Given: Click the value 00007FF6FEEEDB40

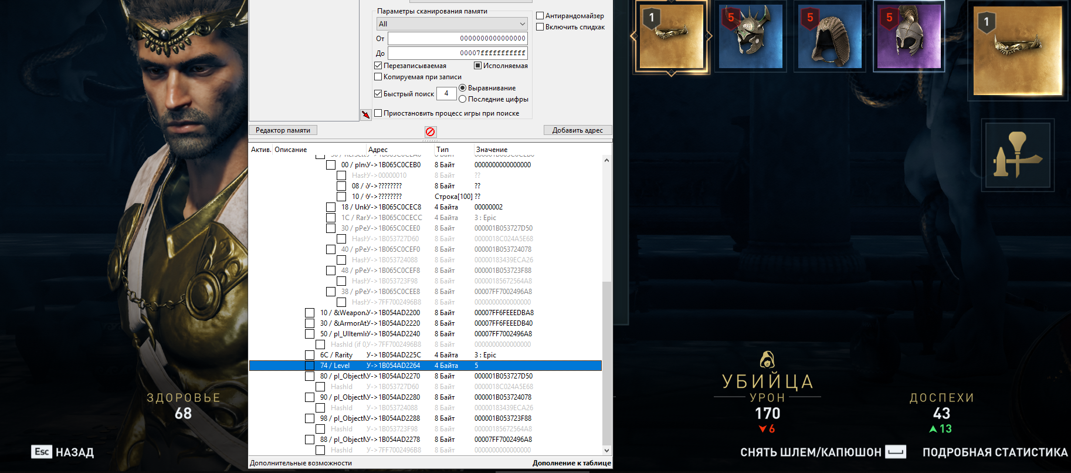Looking at the screenshot, I should (x=504, y=323).
